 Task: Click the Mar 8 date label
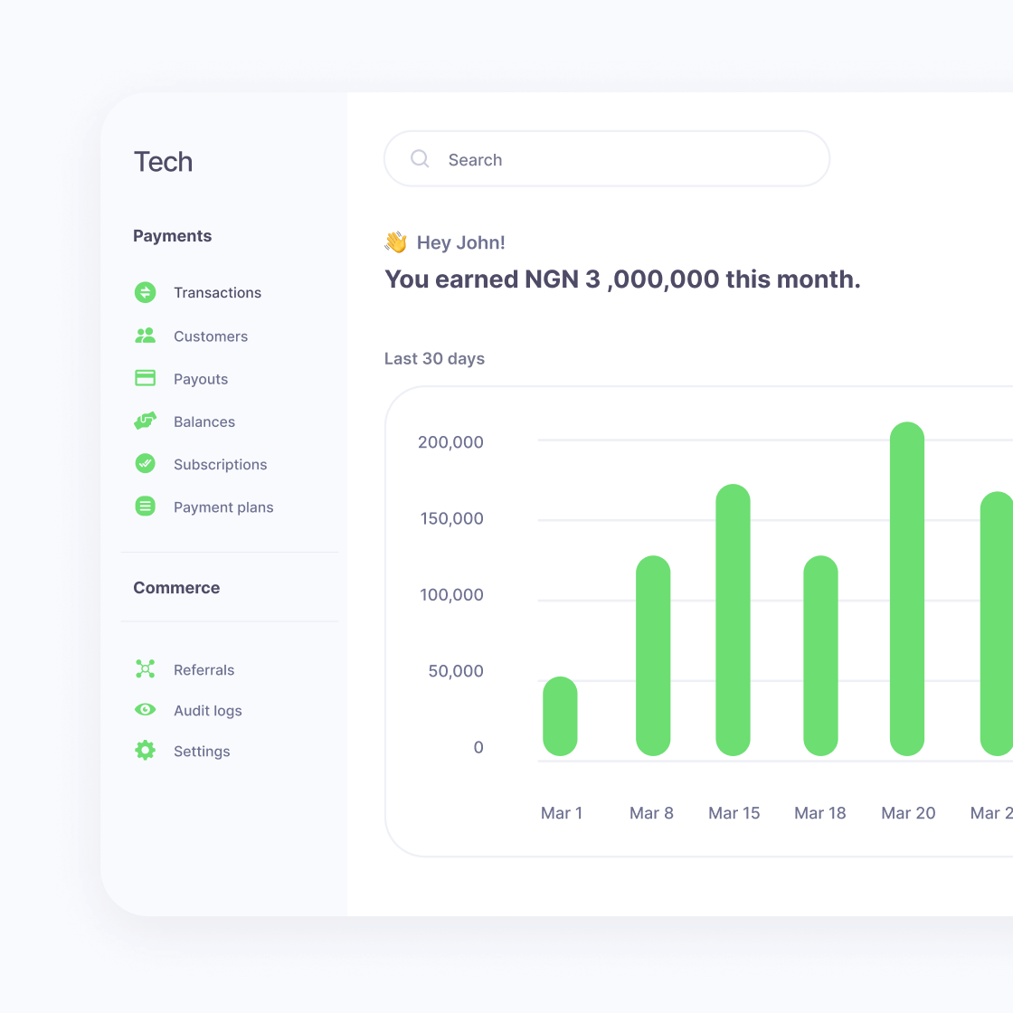pyautogui.click(x=651, y=813)
